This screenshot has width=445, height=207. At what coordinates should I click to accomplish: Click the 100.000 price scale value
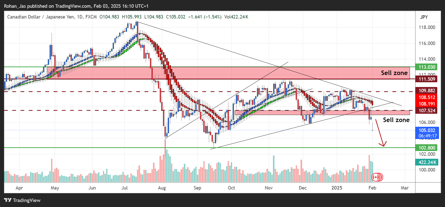pos(427,170)
